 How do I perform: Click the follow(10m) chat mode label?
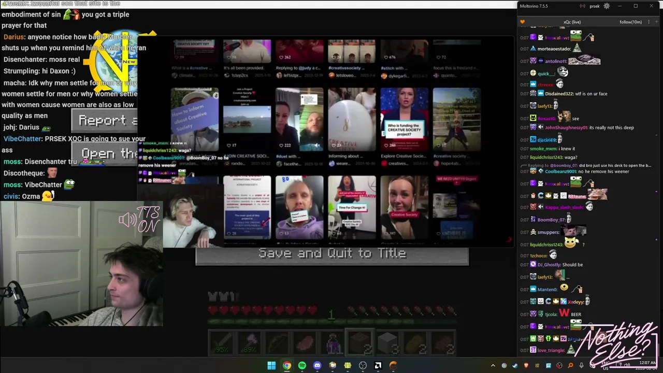(630, 22)
